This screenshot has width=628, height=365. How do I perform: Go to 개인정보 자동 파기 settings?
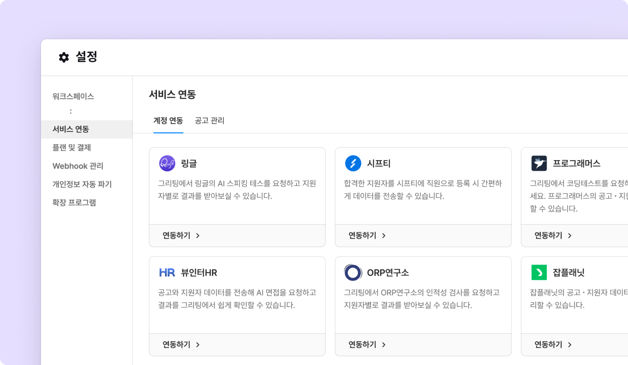coord(82,184)
